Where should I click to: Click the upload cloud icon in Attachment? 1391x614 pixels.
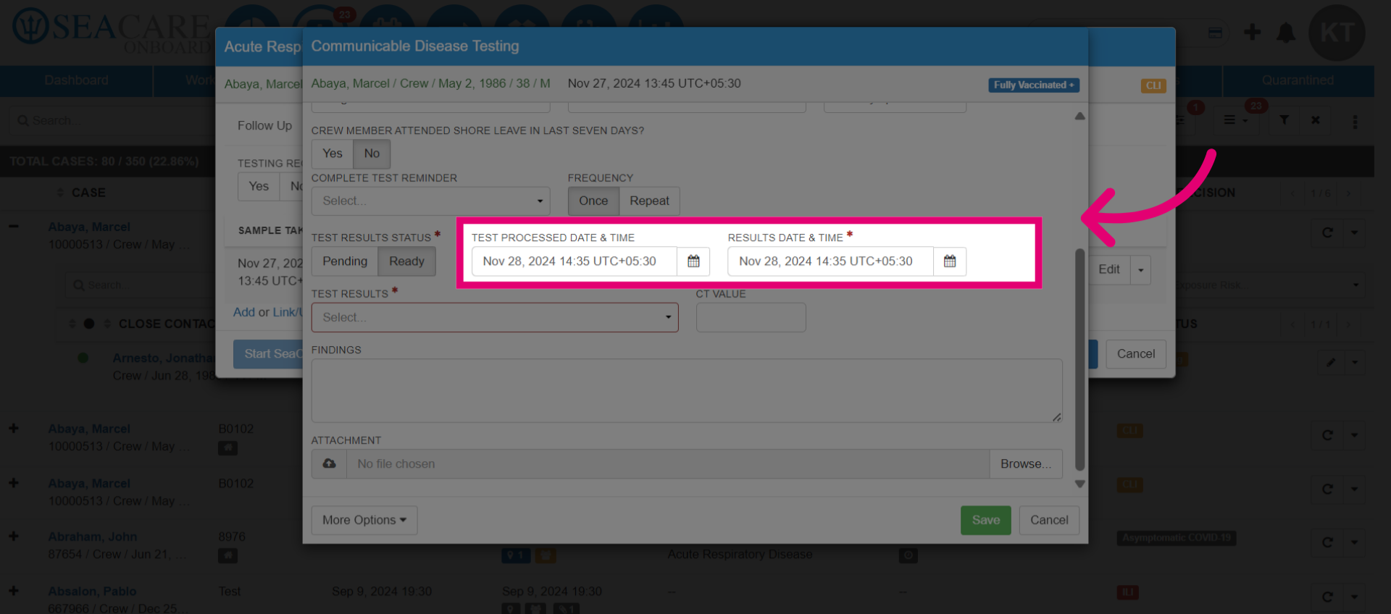point(329,463)
